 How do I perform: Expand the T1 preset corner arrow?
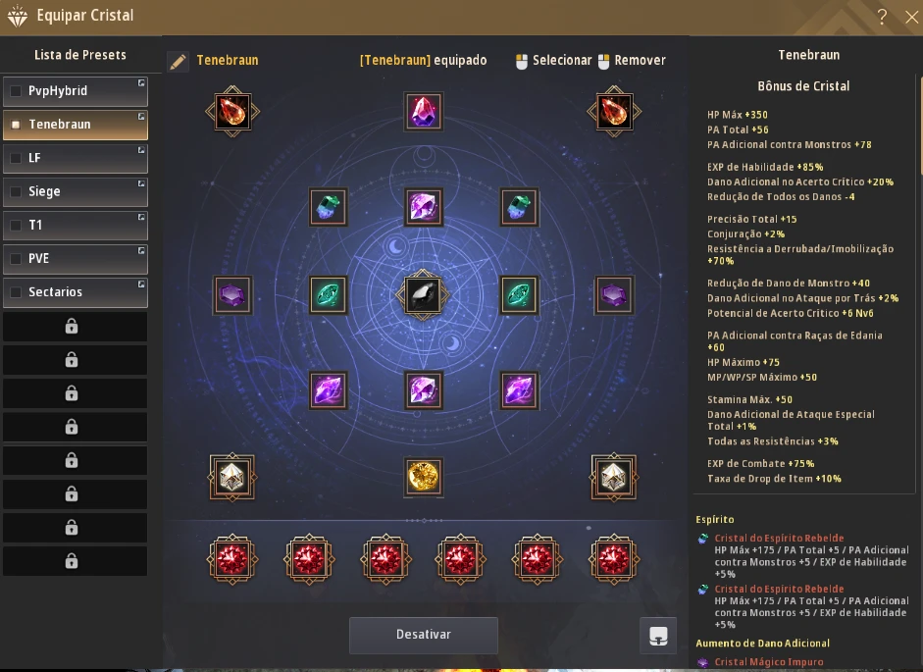[x=141, y=218]
